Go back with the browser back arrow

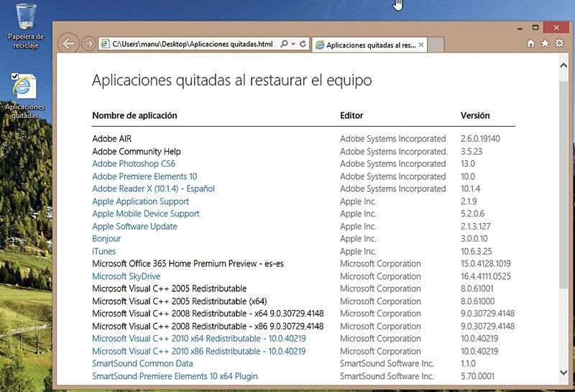click(x=68, y=44)
